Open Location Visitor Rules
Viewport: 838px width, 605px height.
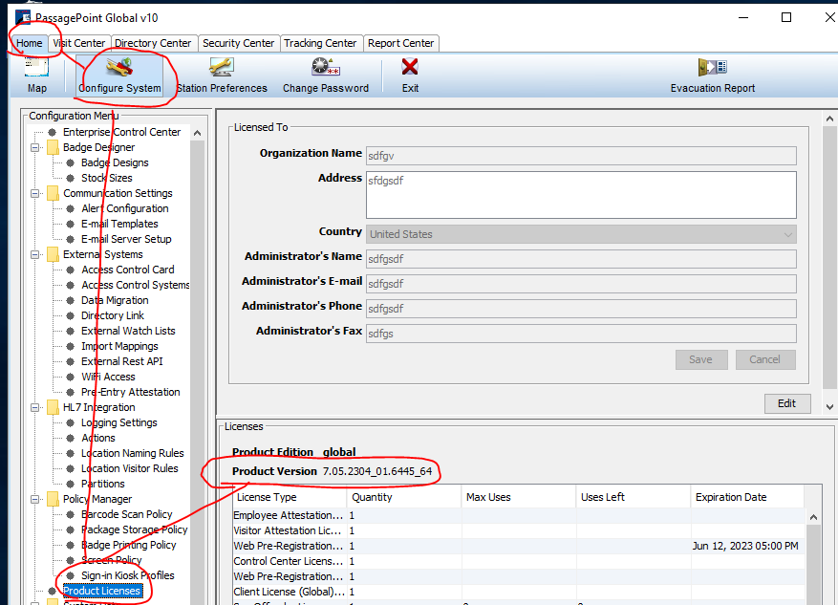(130, 468)
